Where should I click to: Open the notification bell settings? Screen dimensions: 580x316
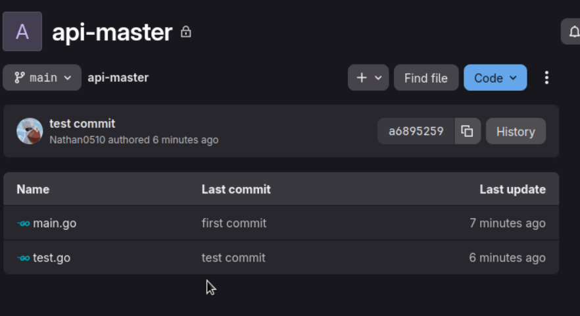[x=571, y=32]
